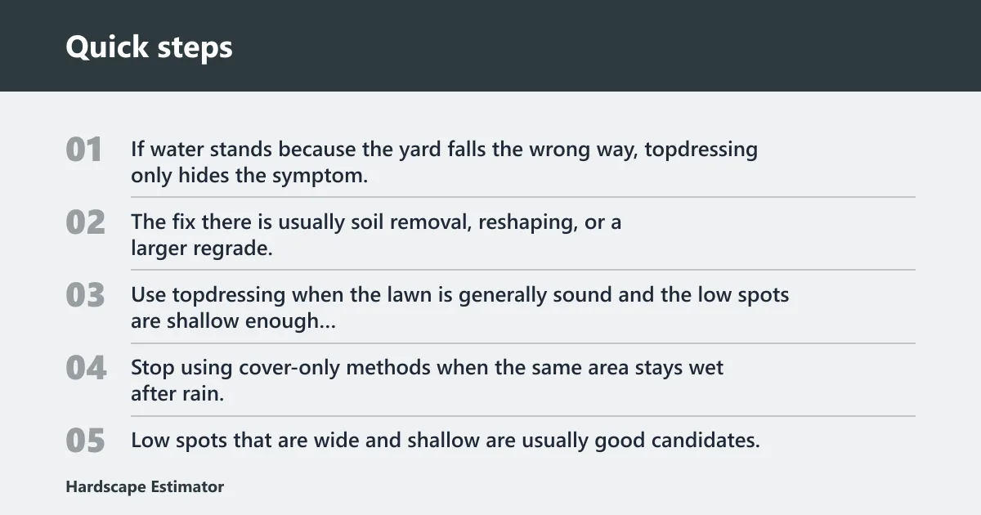
Task: Click "only hides the symptom." line
Action: pyautogui.click(x=249, y=176)
